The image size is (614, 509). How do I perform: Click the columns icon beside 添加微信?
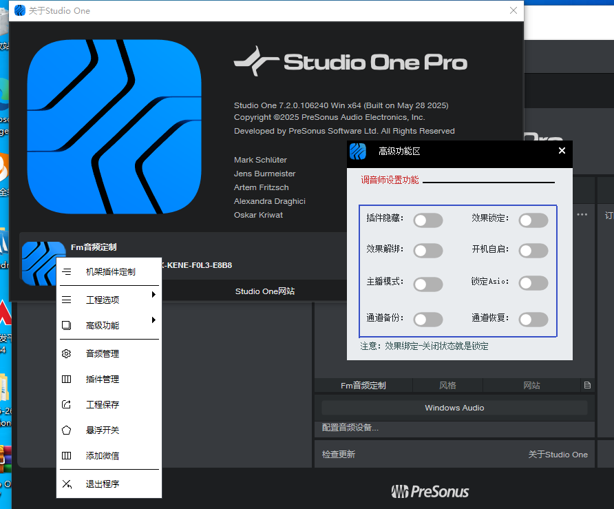67,455
